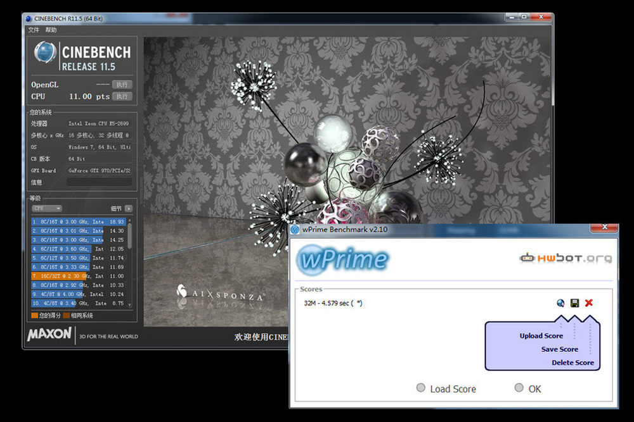Image resolution: width=634 pixels, height=422 pixels.
Task: Open the 帮助 menu in Cinebench
Action: [51, 30]
